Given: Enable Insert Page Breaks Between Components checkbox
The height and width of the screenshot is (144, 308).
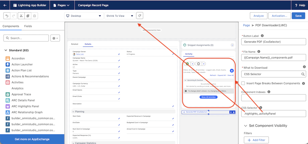Looking at the screenshot, I should 243,83.
